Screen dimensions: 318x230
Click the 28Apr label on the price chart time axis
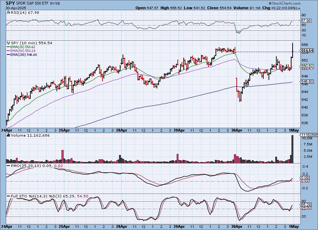pyautogui.click(x=122, y=130)
